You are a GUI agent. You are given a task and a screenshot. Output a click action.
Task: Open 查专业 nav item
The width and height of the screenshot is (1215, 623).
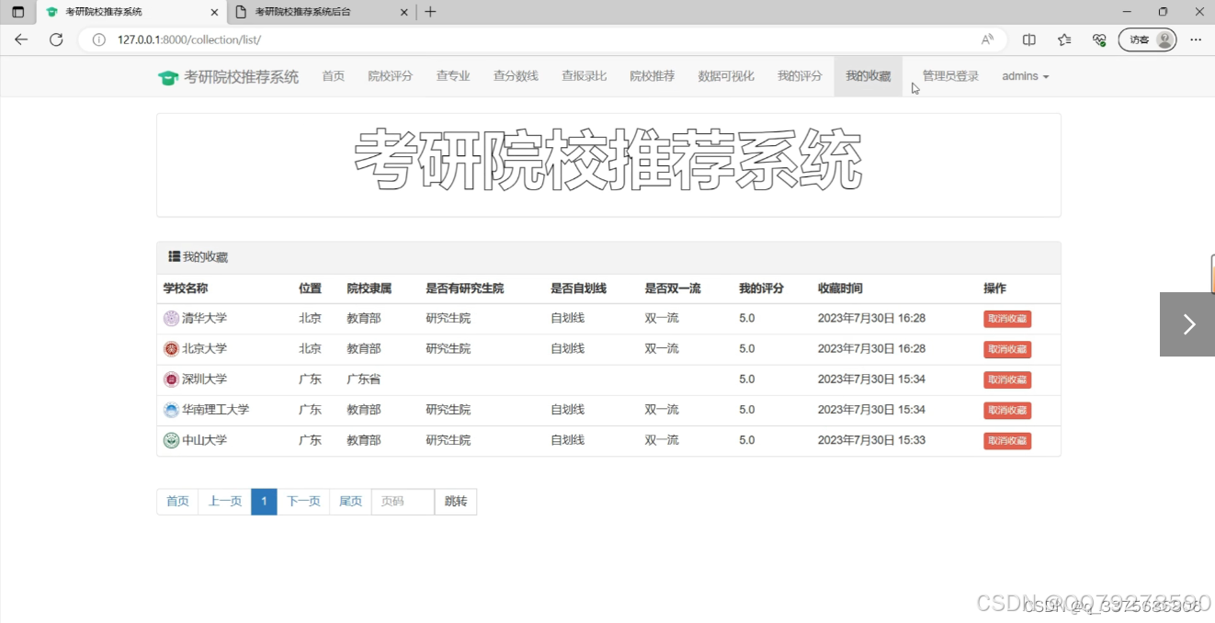coord(453,76)
